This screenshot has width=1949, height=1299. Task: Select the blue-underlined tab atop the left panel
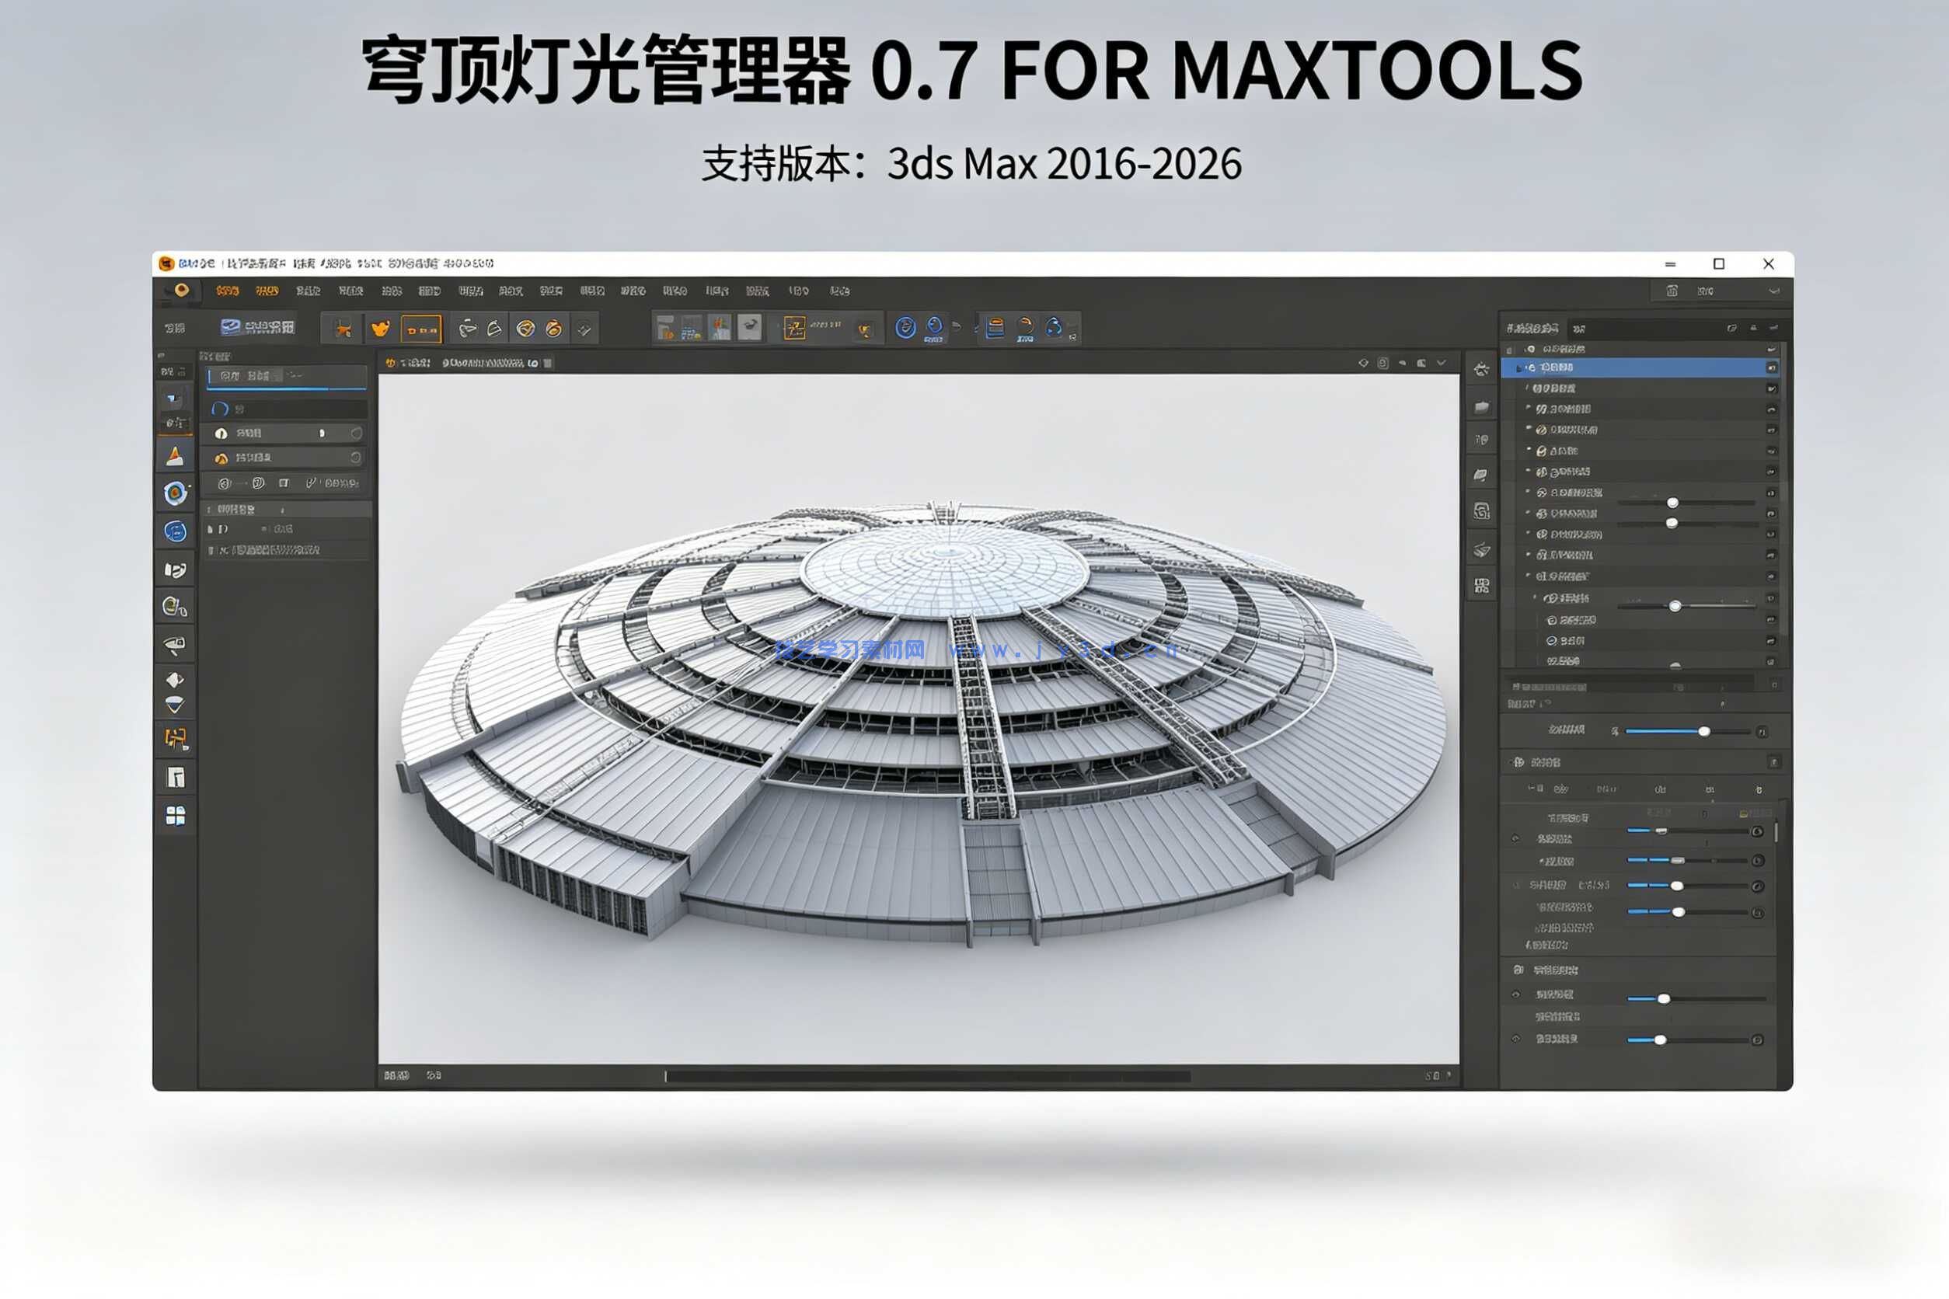pyautogui.click(x=287, y=377)
